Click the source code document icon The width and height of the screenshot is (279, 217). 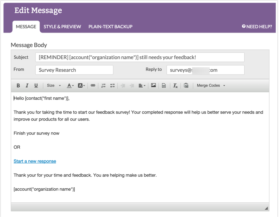164,85
